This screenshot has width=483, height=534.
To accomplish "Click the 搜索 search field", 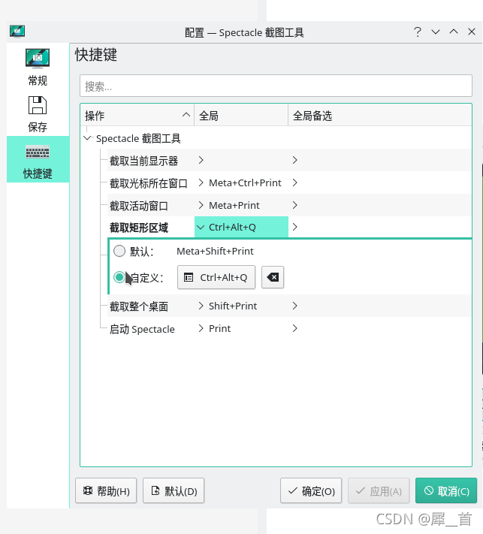I will [276, 86].
